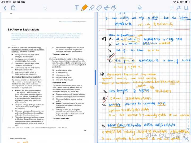Open the page view icon
Image resolution: width=191 pixels, height=143 pixels.
pyautogui.click(x=186, y=8)
